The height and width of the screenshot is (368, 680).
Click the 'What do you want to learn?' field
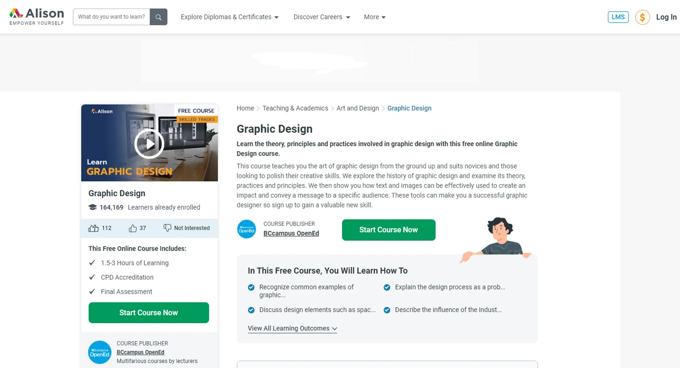(112, 16)
